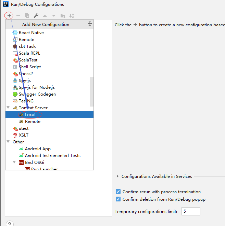Select Bnd OSGi configuration
Viewport: 225px width, 226px height.
tap(49, 162)
